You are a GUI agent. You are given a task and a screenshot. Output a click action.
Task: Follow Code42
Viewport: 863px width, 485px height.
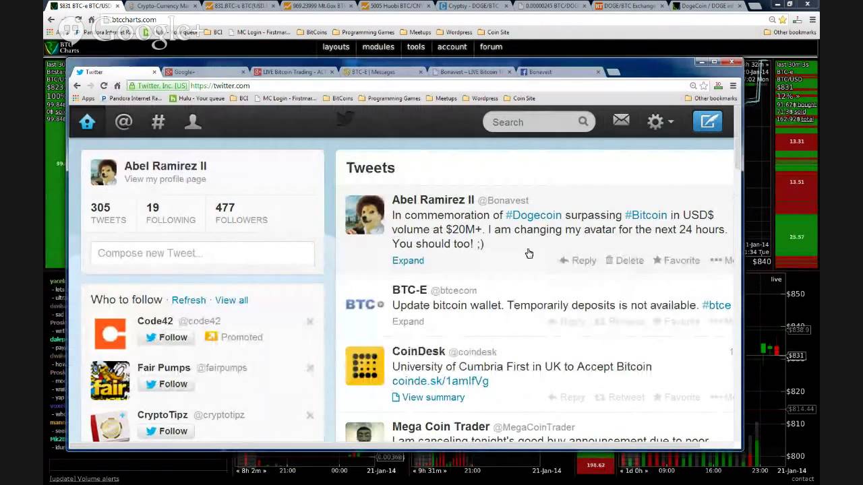(166, 337)
